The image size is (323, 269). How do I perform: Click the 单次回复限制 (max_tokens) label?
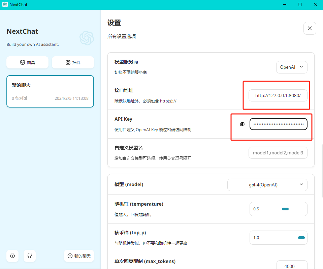point(145,261)
